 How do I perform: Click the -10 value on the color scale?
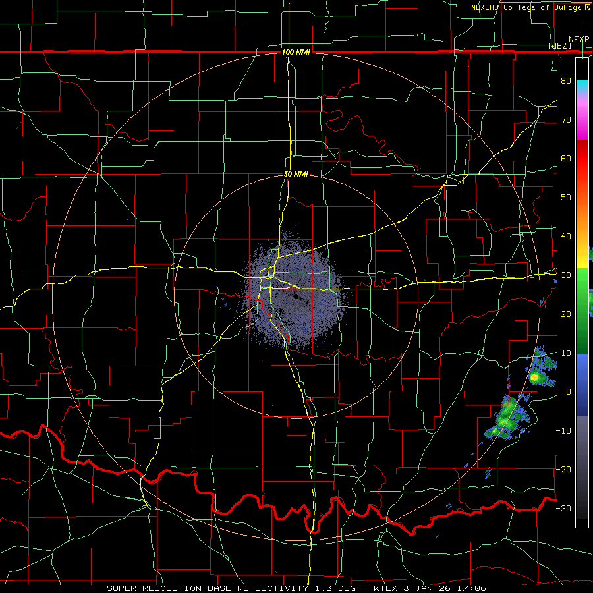tap(563, 431)
